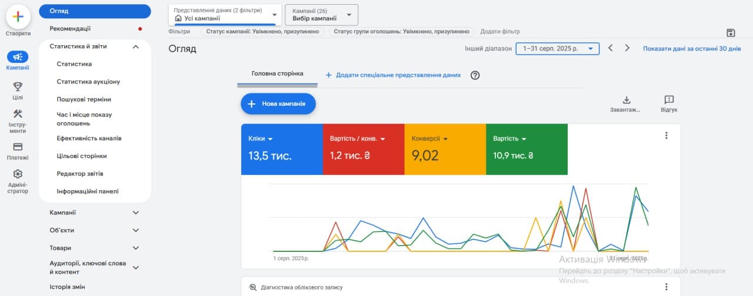753x296 pixels.
Task: Switch to the Головна сторінка tab
Action: pos(278,74)
